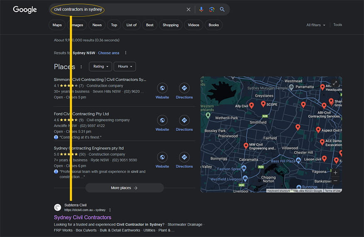
Task: Open Website icon for Sydney Contracting Engineers
Action: pos(162,157)
